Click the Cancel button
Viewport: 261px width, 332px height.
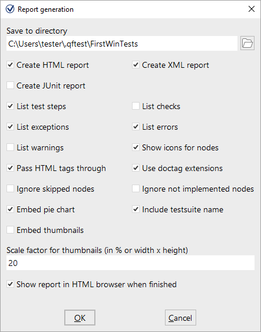click(x=180, y=318)
